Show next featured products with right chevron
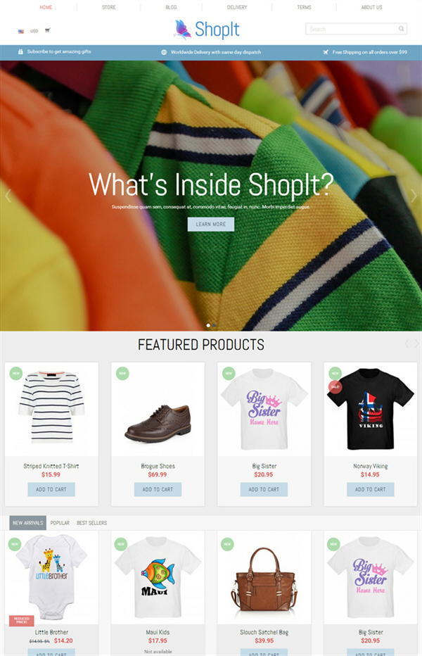This screenshot has height=656, width=422. (x=416, y=343)
